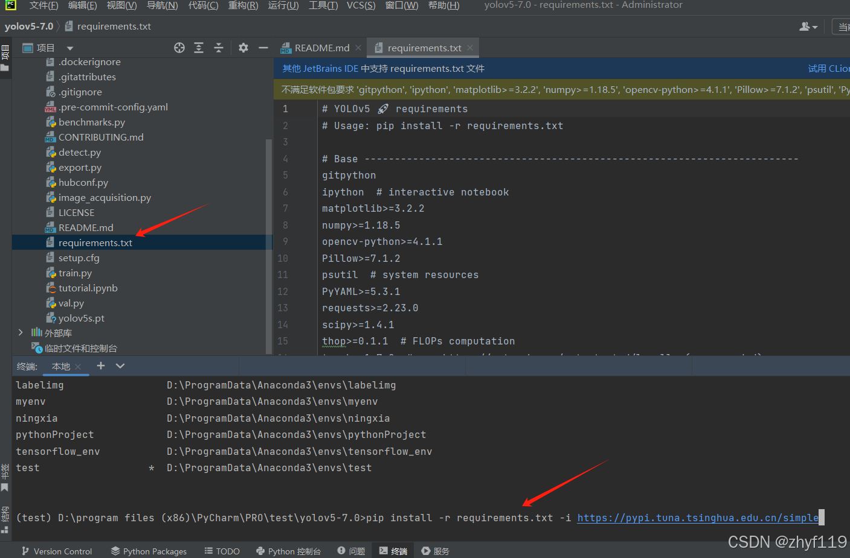Click the project tree vertical scrollbar

click(269, 246)
